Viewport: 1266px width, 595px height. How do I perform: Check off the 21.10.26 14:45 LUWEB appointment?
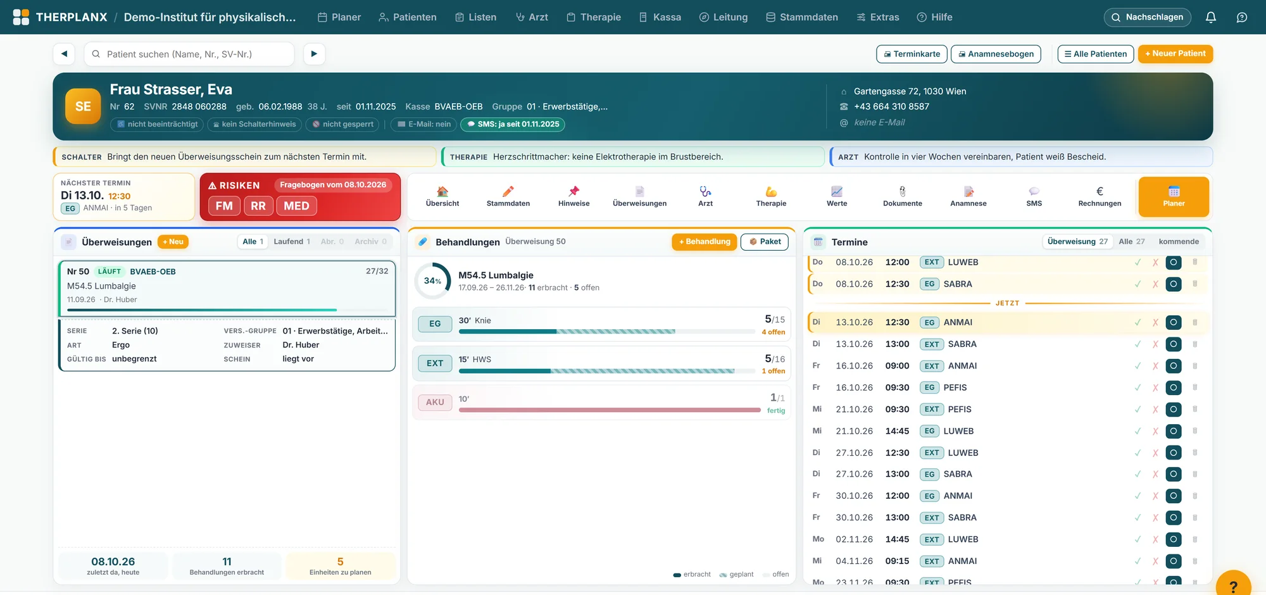[x=1138, y=431]
